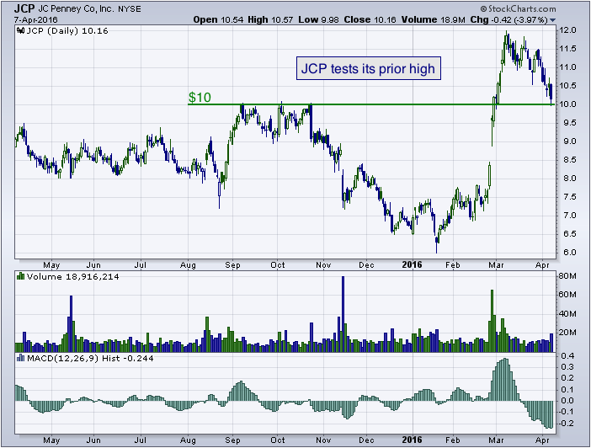Click the date '7-Apr-2016'
The height and width of the screenshot is (448, 591).
[36, 19]
